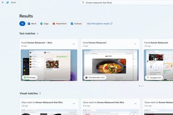The width and height of the screenshot is (173, 115).
Task: Click the Google.com maps badge
Action: [x=154, y=78]
